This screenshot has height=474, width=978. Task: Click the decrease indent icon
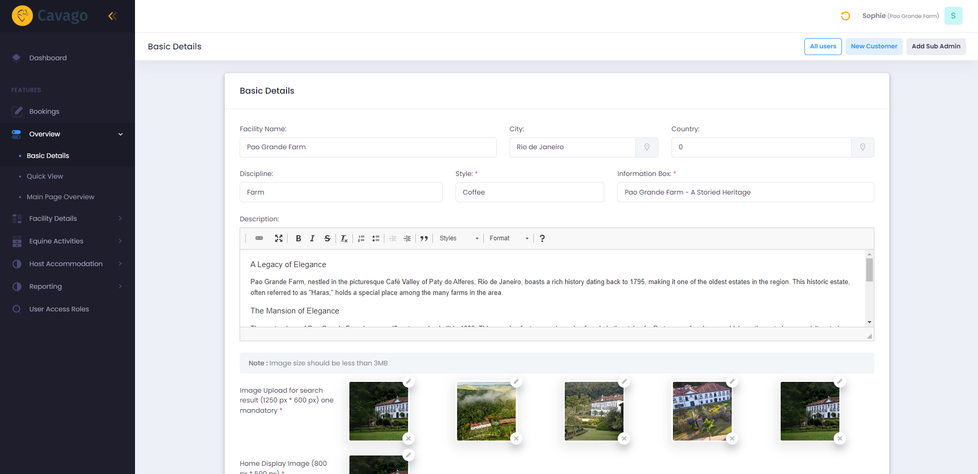[393, 238]
